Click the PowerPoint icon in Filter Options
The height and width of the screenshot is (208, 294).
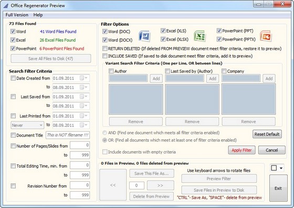pyautogui.click(x=266, y=36)
